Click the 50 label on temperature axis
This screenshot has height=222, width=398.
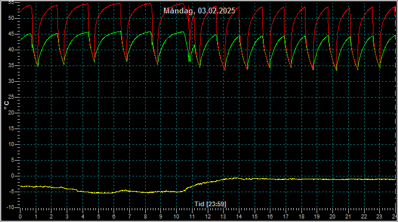tap(11, 18)
